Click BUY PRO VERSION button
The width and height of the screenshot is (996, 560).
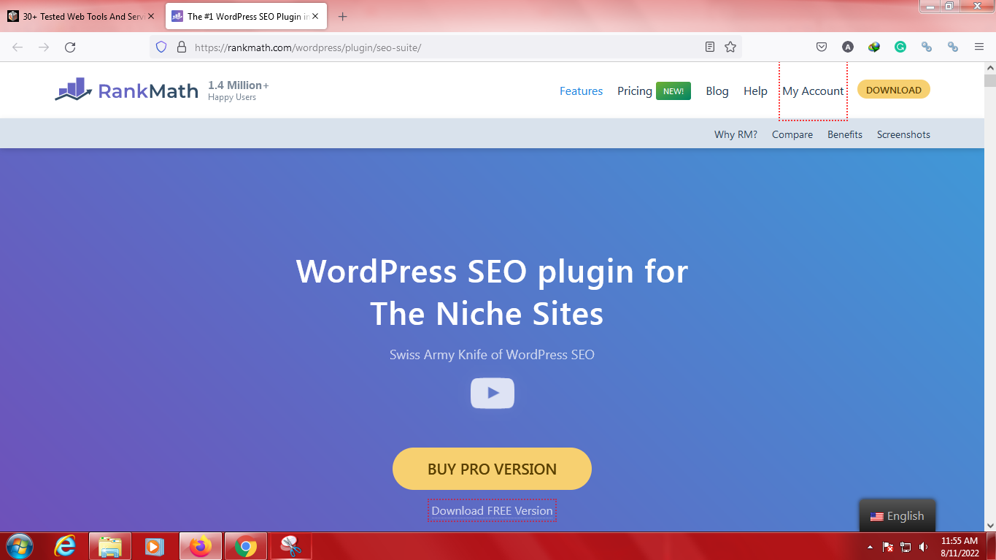pyautogui.click(x=492, y=469)
